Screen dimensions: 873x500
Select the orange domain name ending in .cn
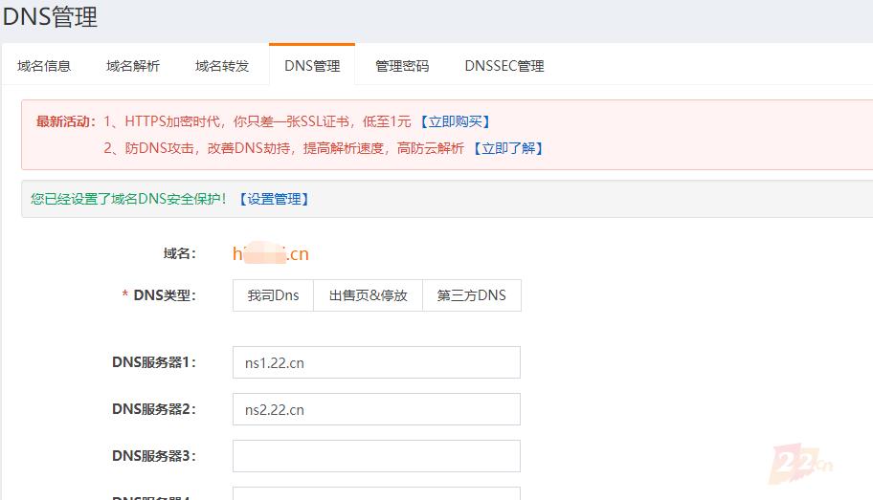(271, 253)
